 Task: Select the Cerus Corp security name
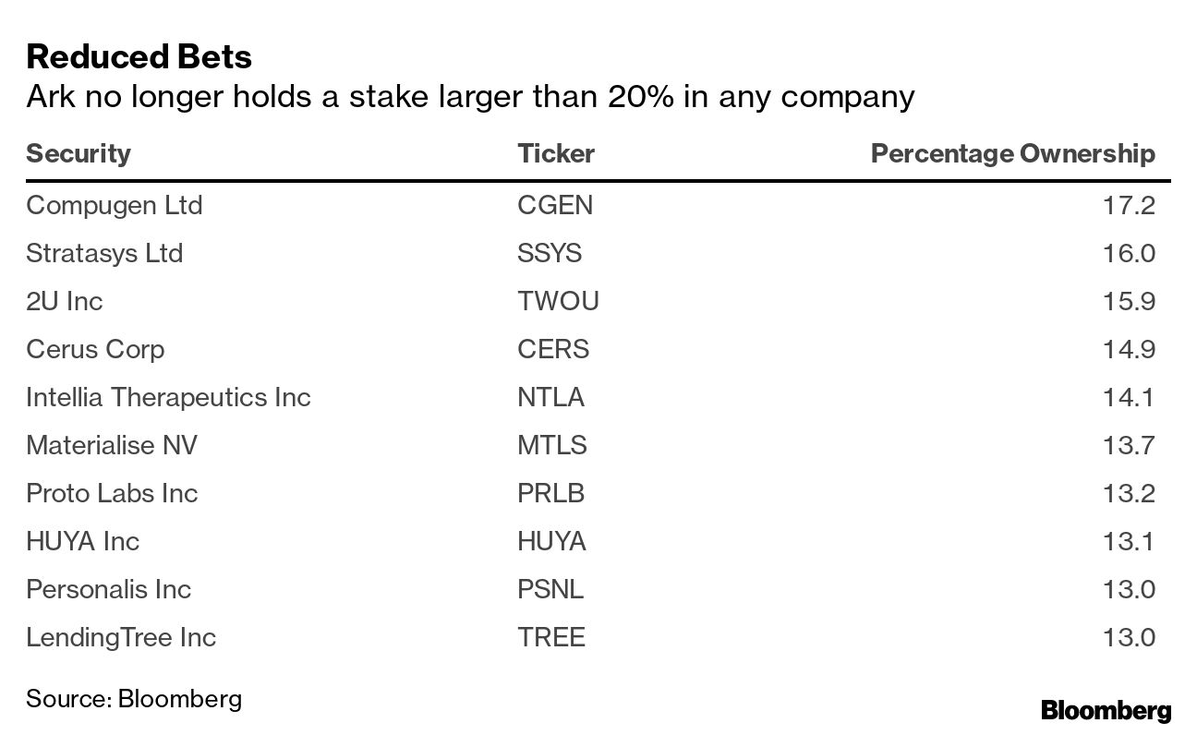95,349
